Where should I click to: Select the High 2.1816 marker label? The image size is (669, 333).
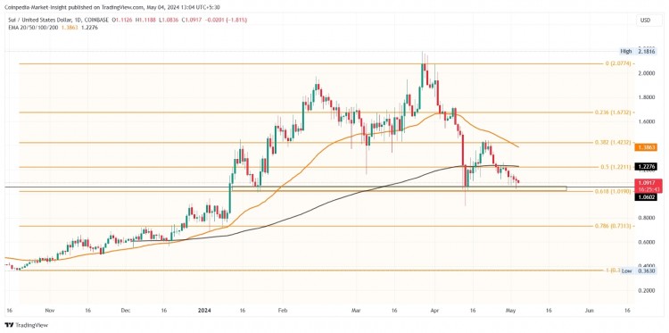[640, 51]
